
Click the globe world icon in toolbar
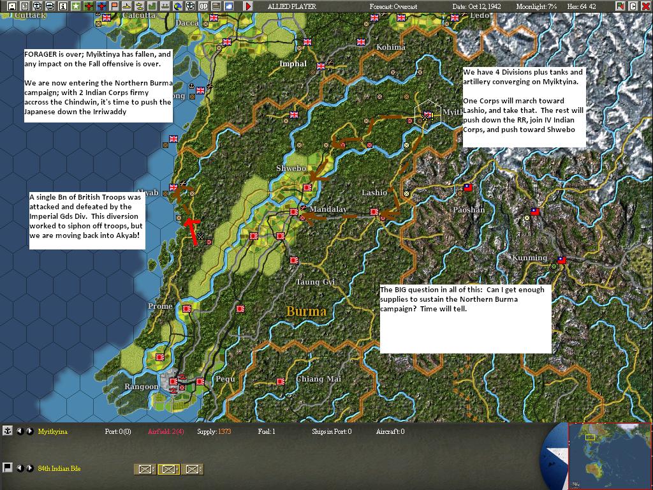pyautogui.click(x=177, y=6)
